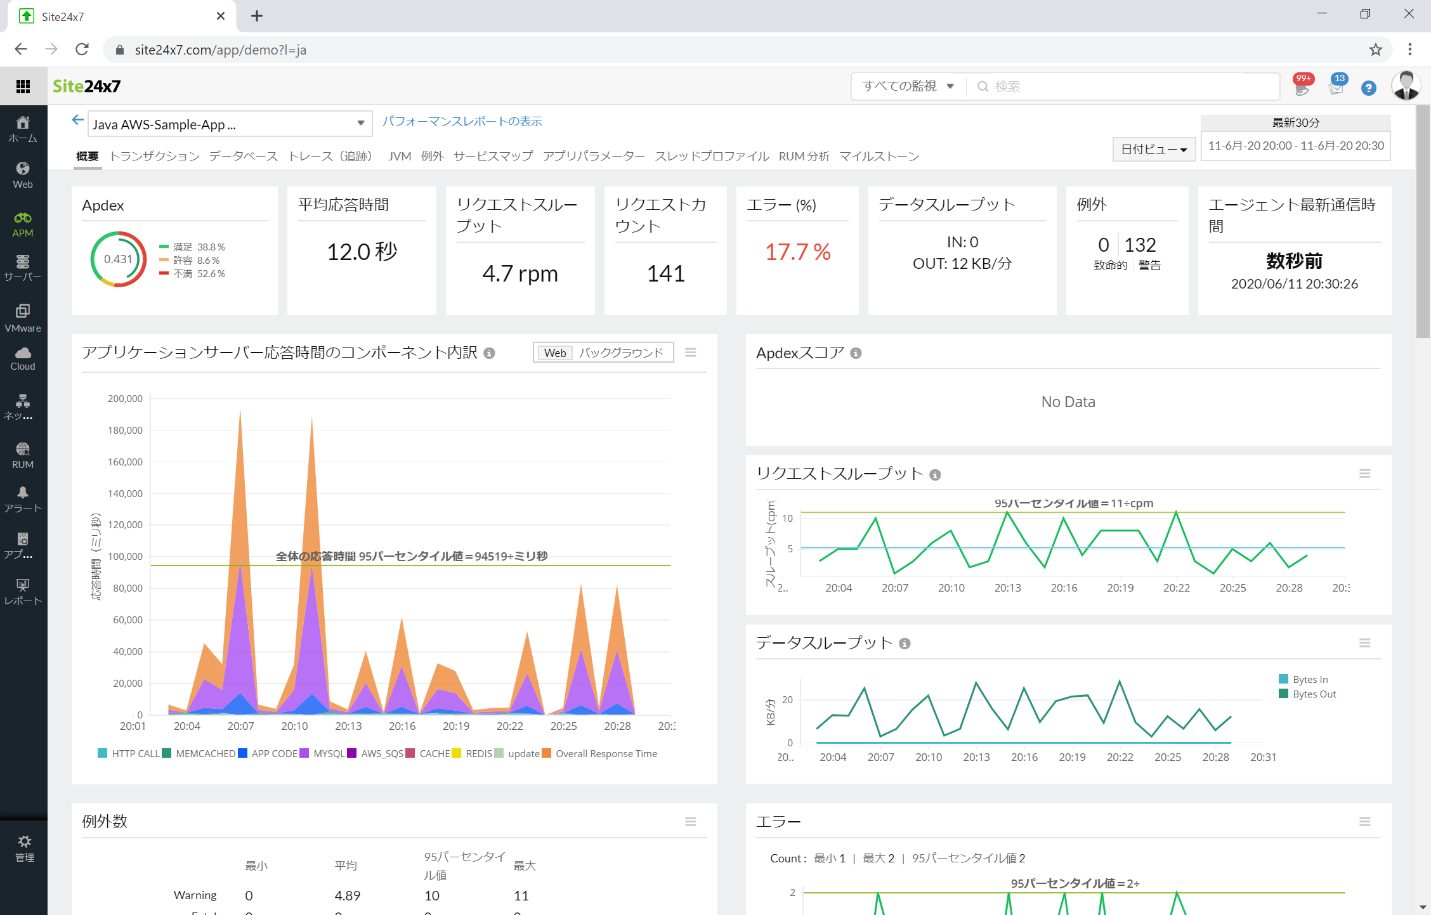The image size is (1431, 915).
Task: Open the help question mark icon
Action: click(1368, 88)
